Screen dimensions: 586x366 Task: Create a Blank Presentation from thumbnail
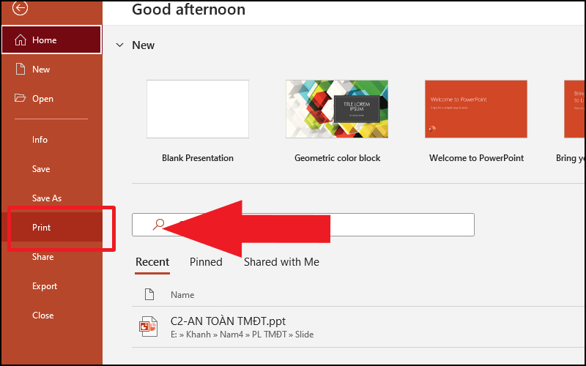click(x=198, y=109)
